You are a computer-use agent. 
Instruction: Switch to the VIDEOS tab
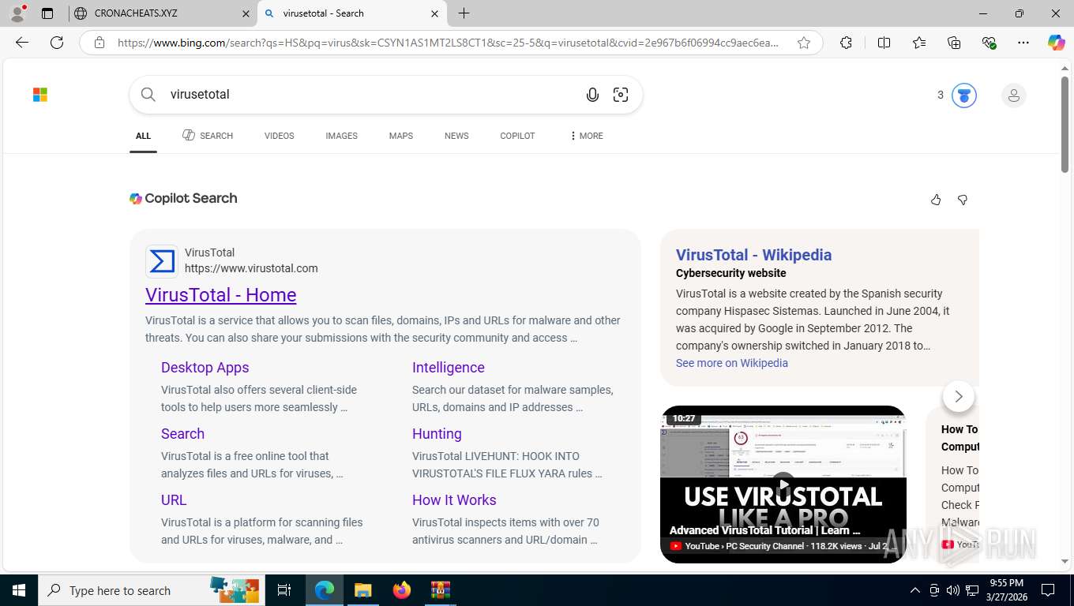pos(279,136)
